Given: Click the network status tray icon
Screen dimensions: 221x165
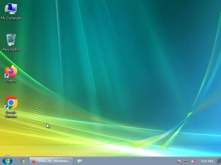Looking at the screenshot, I should tap(186, 161).
